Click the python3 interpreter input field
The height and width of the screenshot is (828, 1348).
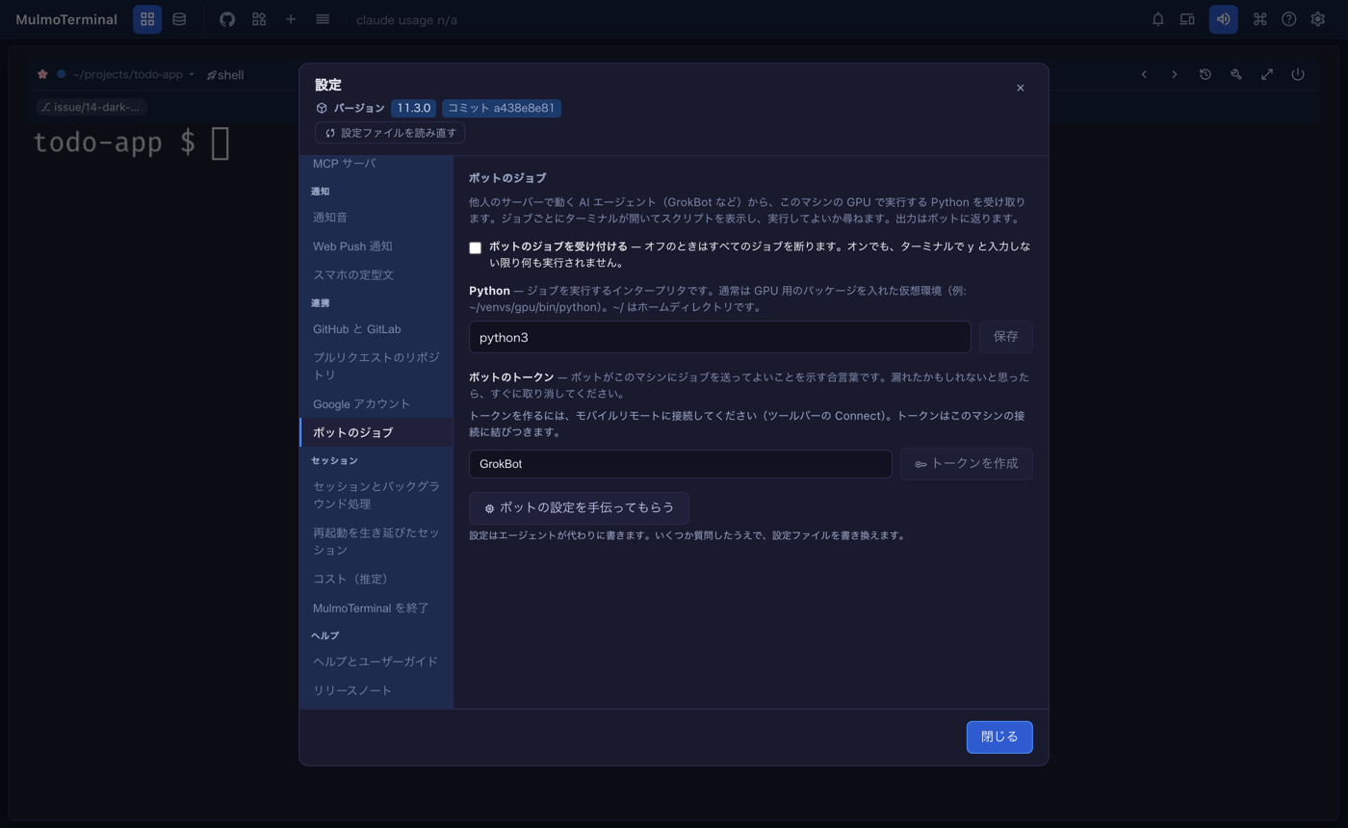click(719, 337)
